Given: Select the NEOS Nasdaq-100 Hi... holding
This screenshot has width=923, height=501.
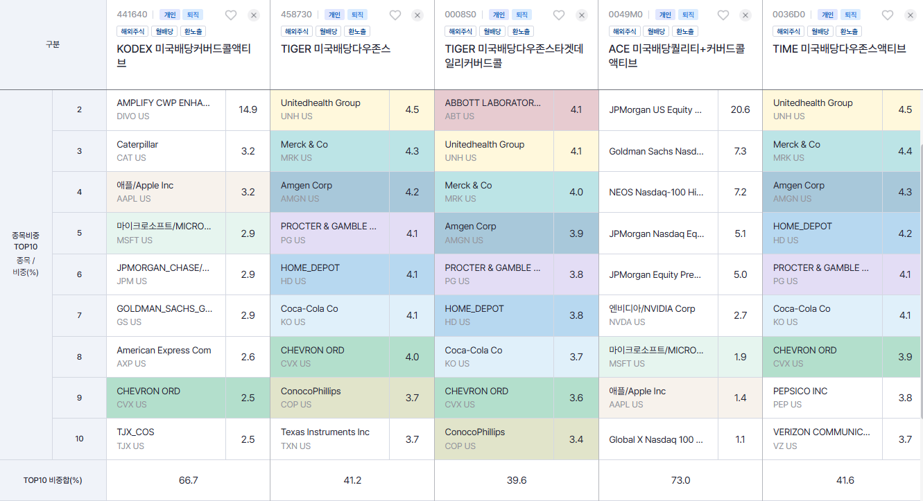Looking at the screenshot, I should point(658,192).
